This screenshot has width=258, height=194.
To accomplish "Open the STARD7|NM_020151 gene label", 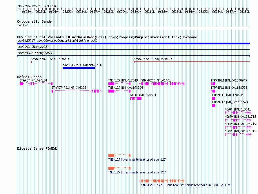I will click(33, 80).
